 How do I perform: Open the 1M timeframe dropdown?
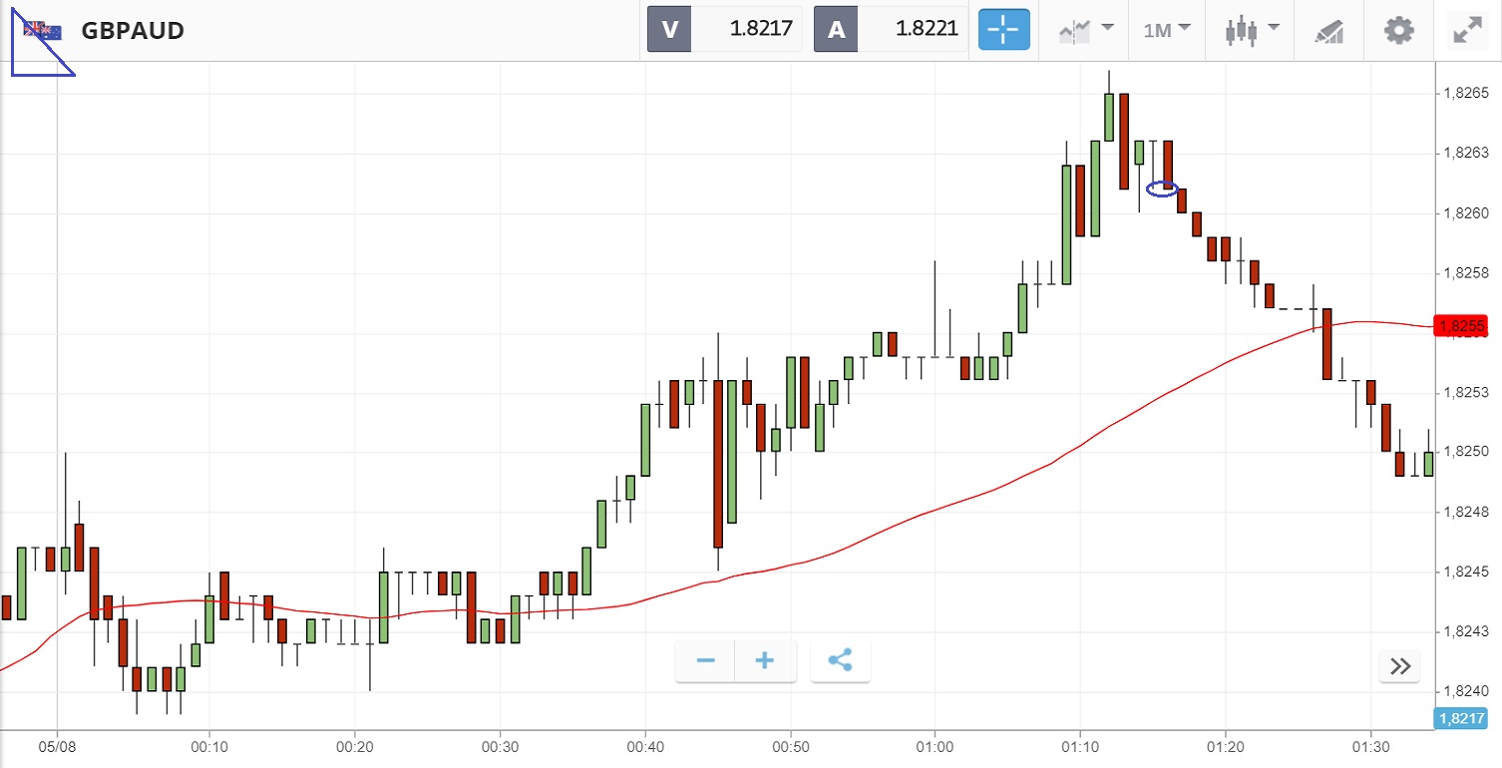coord(1167,30)
